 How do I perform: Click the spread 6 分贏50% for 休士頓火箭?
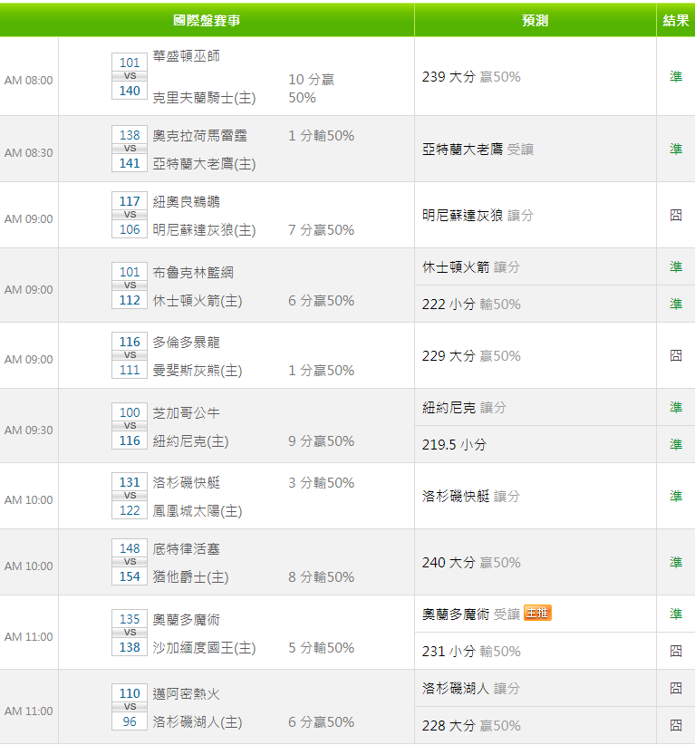point(321,301)
